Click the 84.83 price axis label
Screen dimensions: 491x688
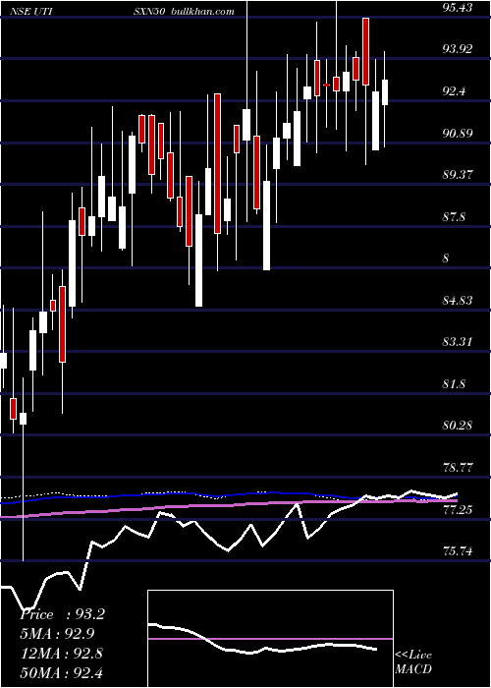pos(459,300)
